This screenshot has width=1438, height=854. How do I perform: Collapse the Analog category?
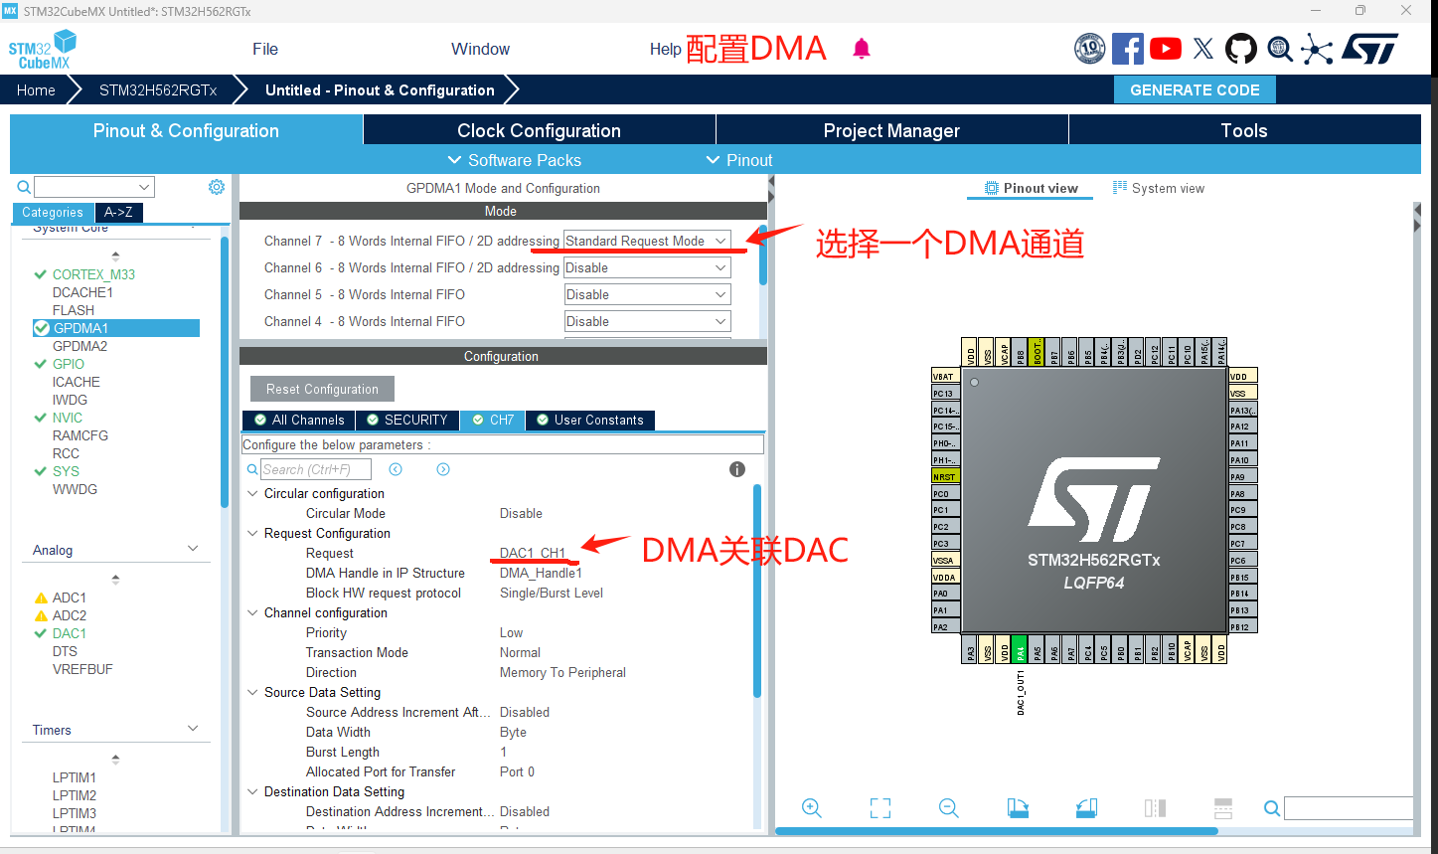[193, 549]
